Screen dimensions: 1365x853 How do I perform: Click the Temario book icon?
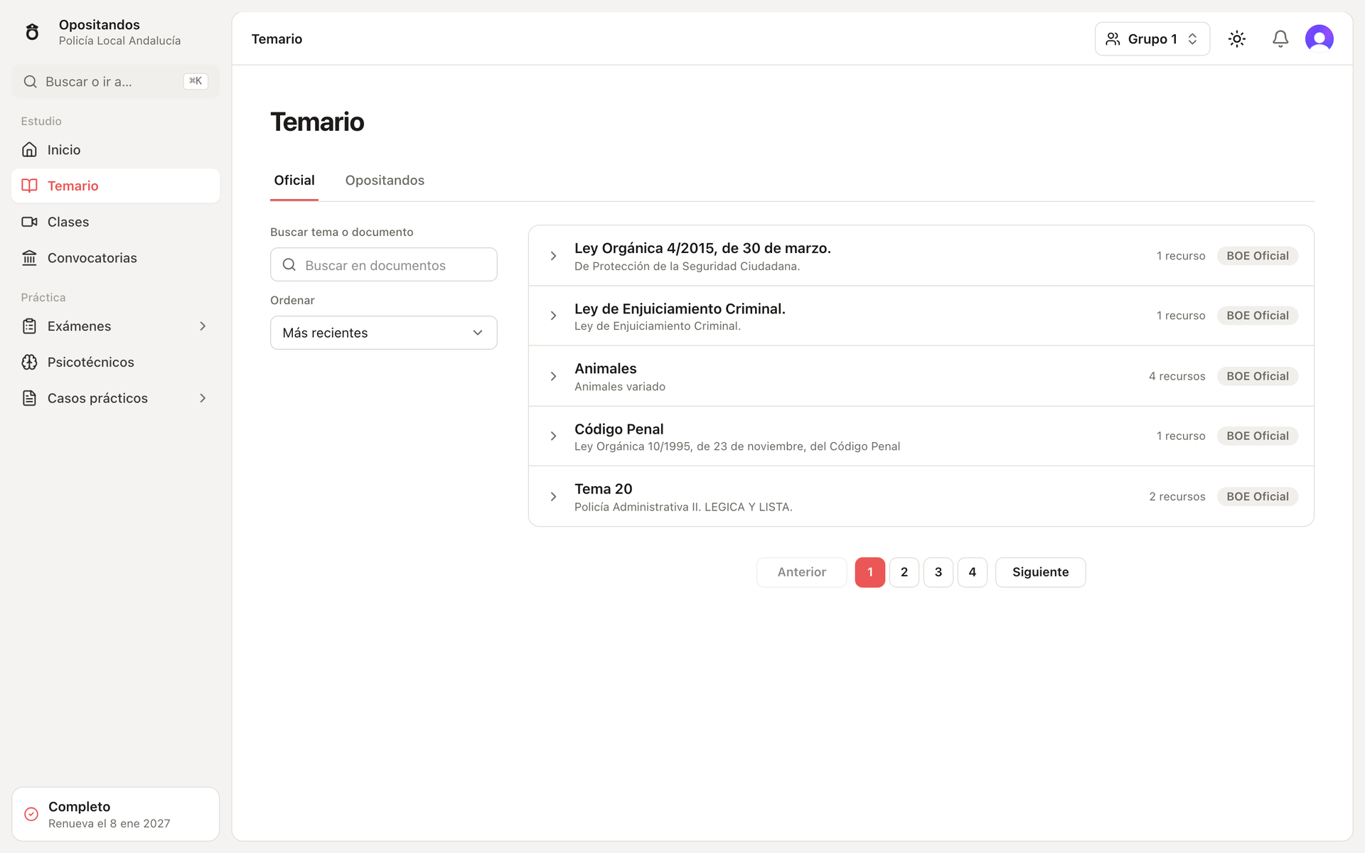[29, 186]
